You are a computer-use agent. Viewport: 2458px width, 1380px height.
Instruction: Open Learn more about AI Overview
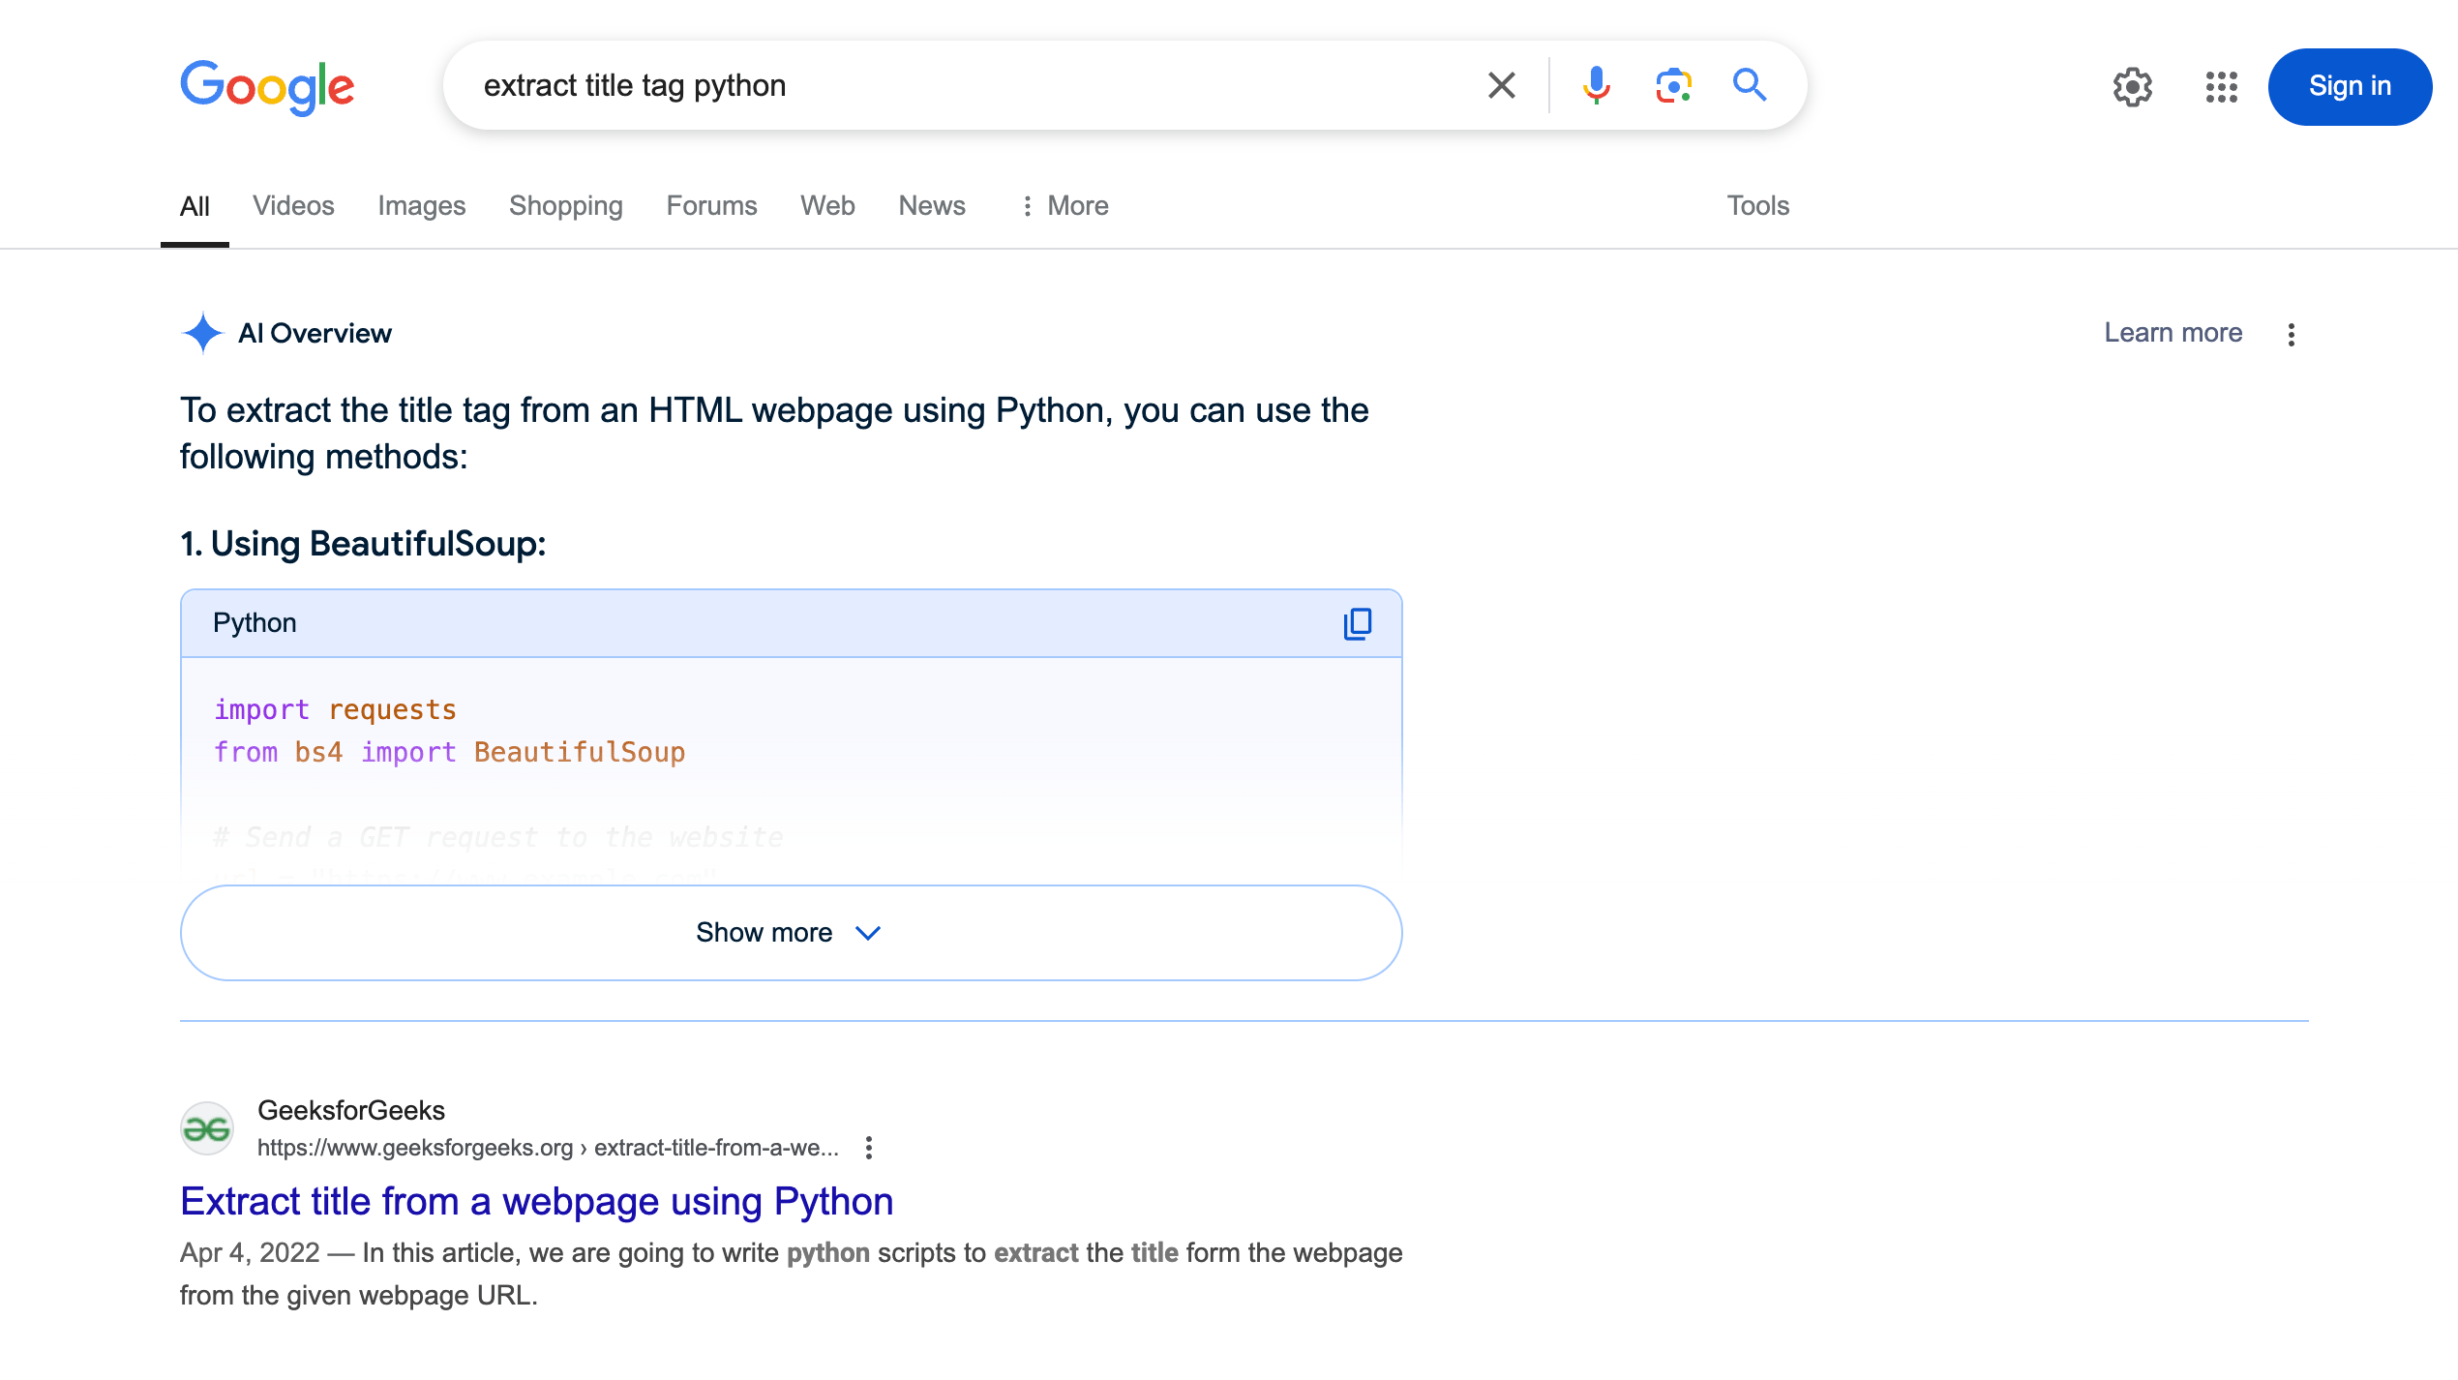(2173, 333)
